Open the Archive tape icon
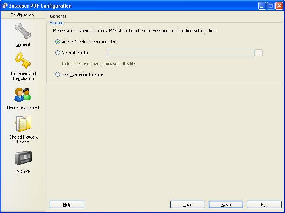Screen dimensions: 285x213 [23, 158]
